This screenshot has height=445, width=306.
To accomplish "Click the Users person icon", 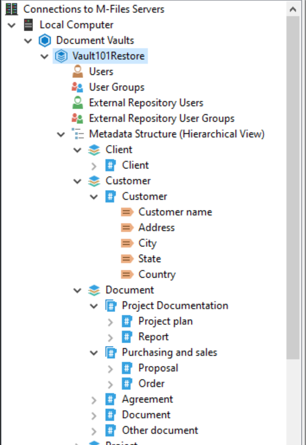I will [78, 72].
